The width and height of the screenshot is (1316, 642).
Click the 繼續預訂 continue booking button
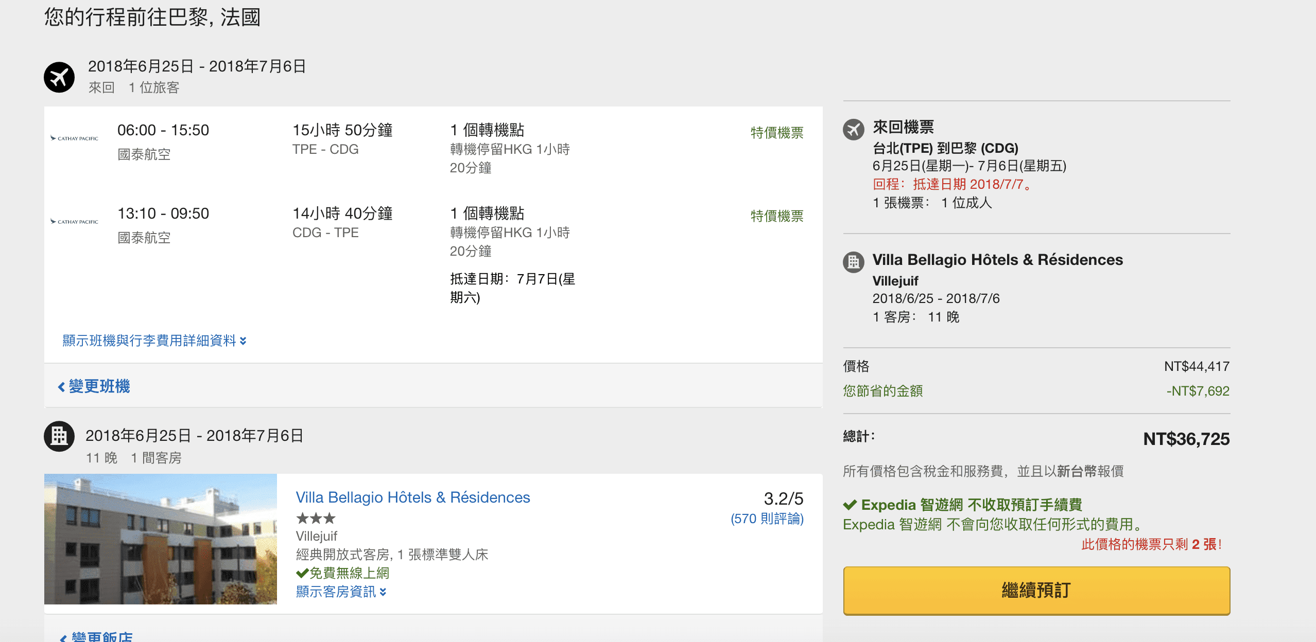tap(1036, 591)
